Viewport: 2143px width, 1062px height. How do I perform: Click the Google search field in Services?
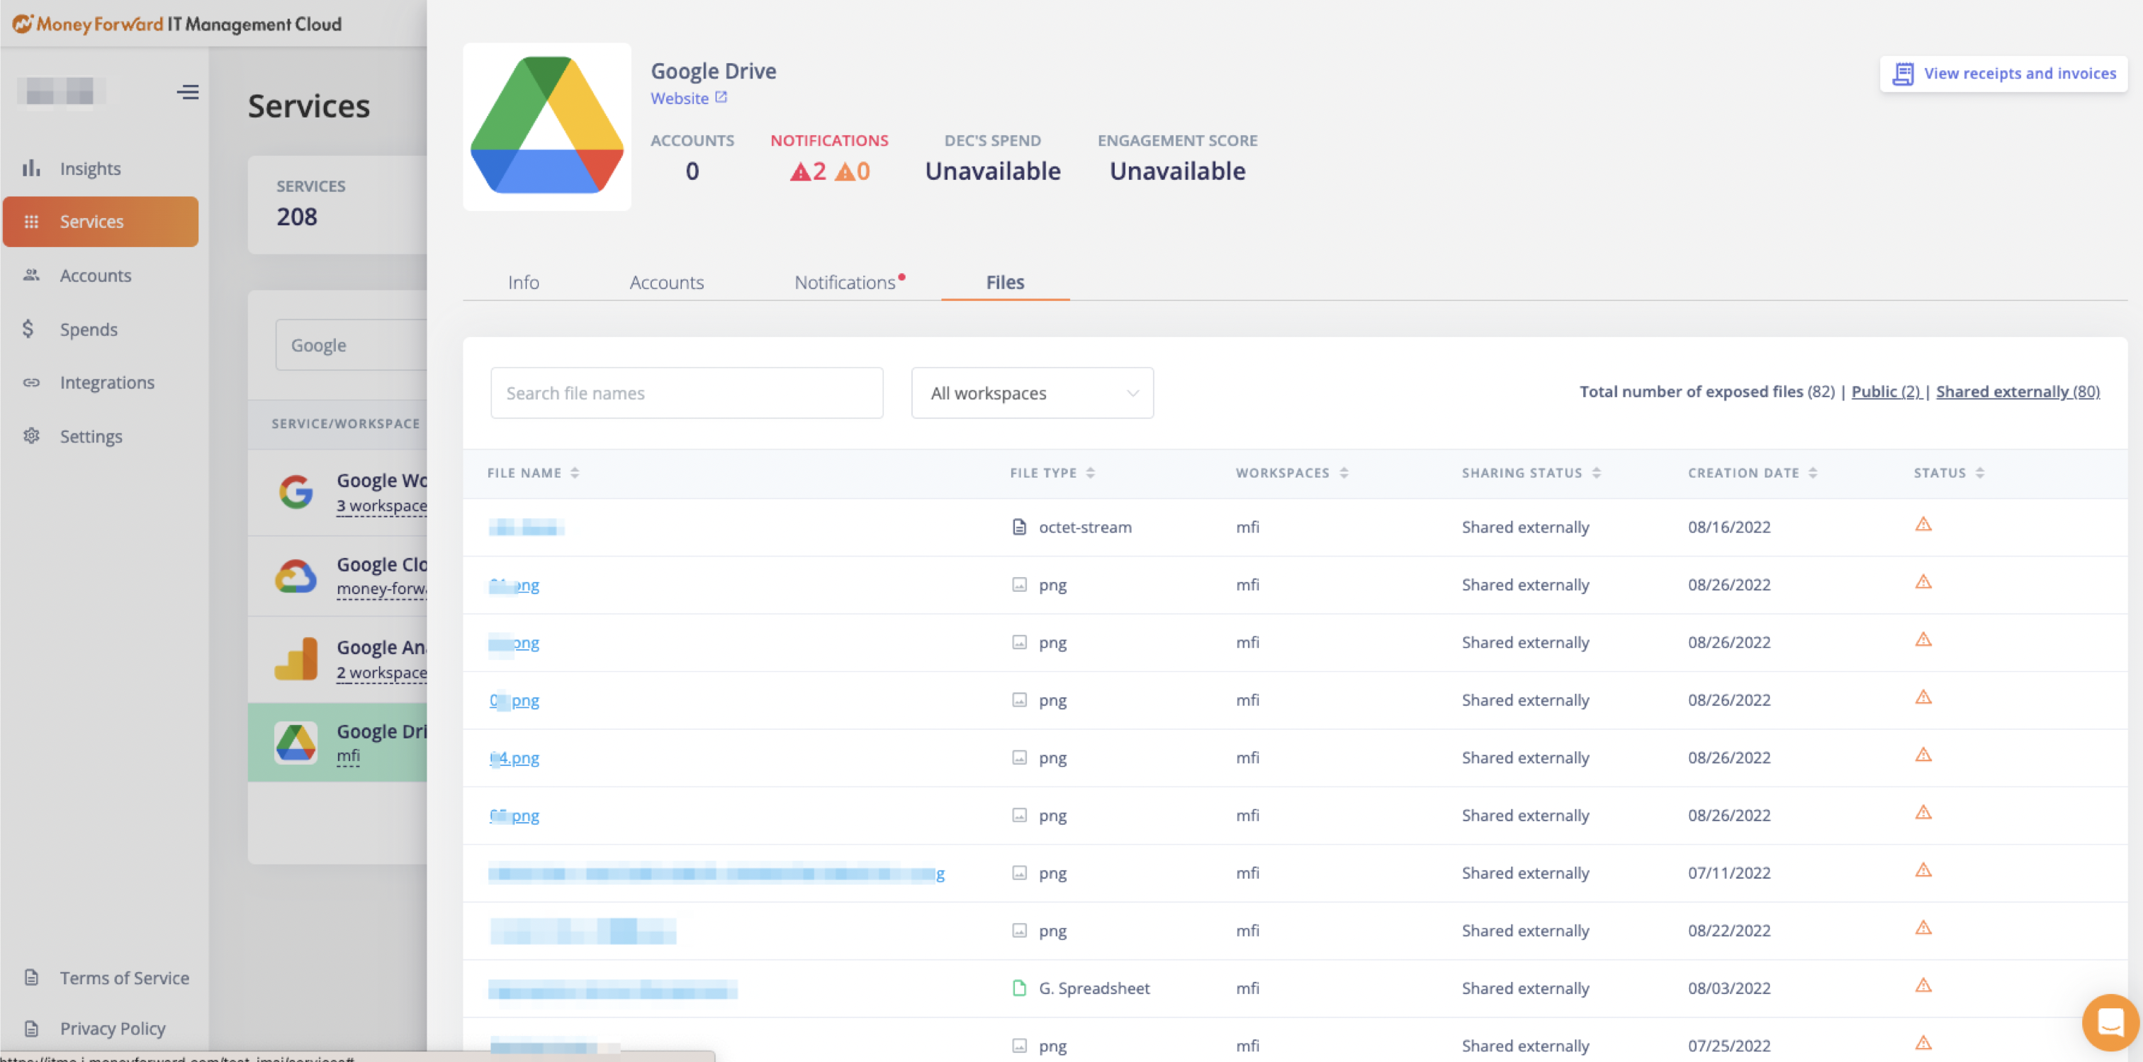[x=351, y=345]
